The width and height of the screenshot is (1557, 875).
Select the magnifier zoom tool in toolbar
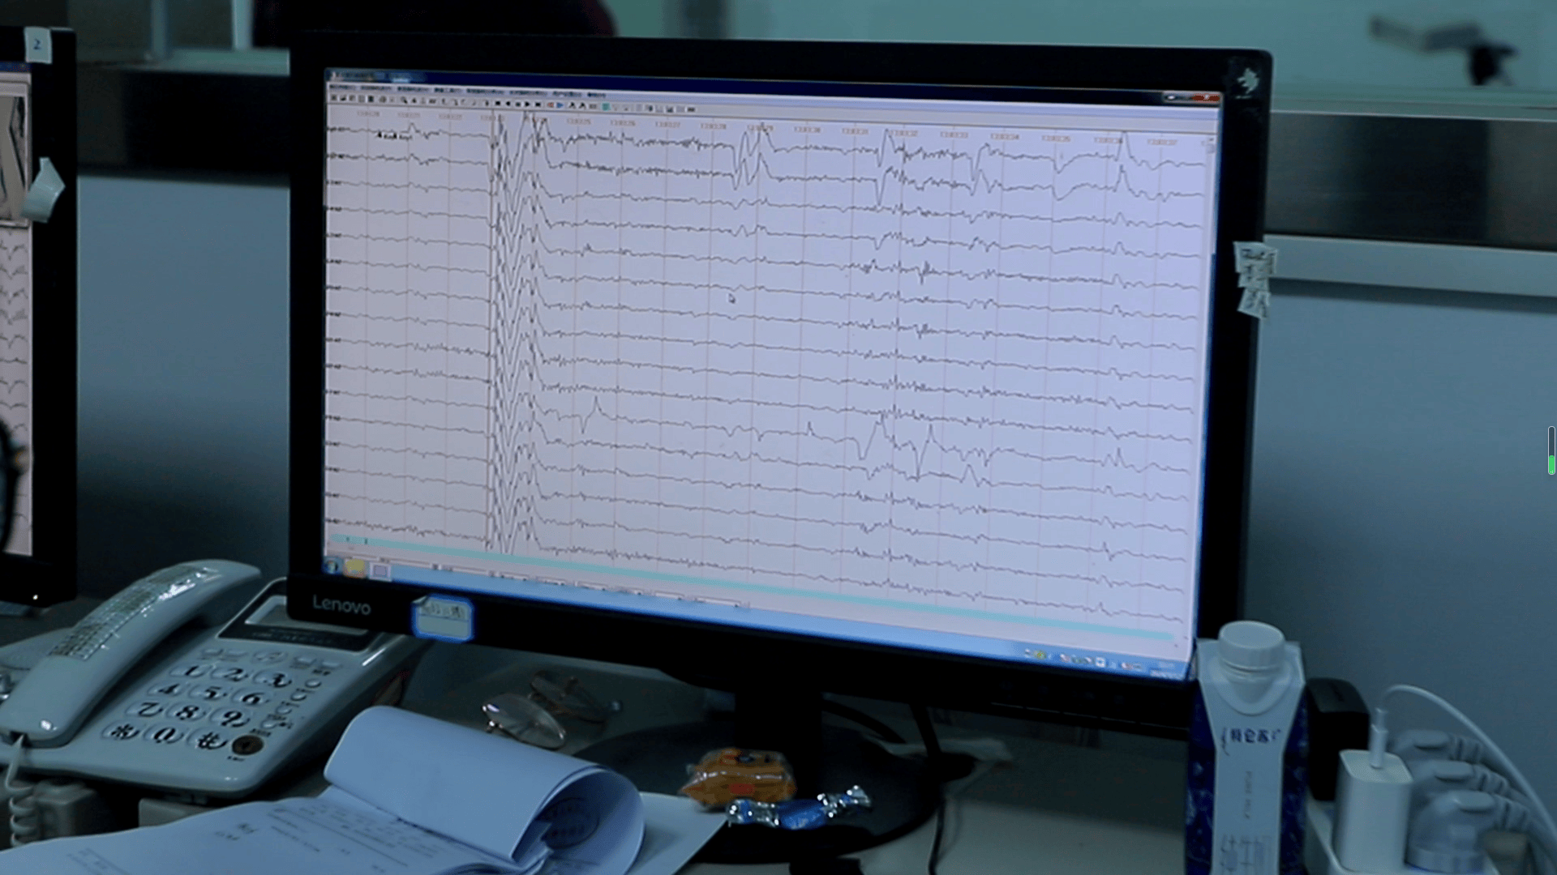[x=404, y=100]
